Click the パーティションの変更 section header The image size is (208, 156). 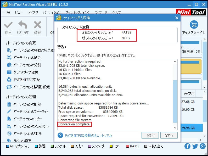coord(21,43)
